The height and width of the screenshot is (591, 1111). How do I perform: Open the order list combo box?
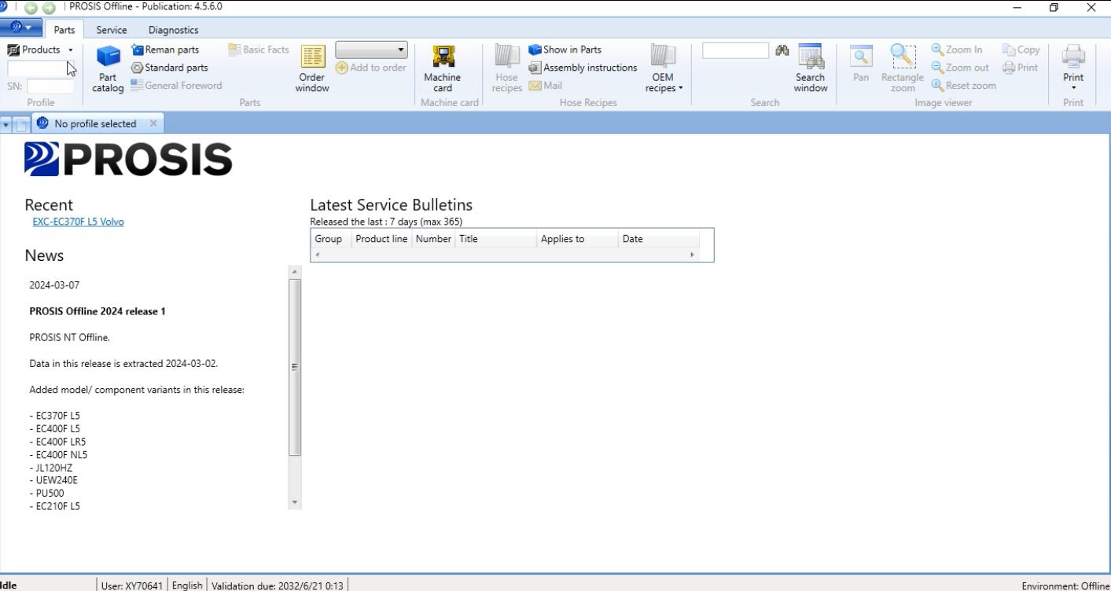[x=372, y=50]
